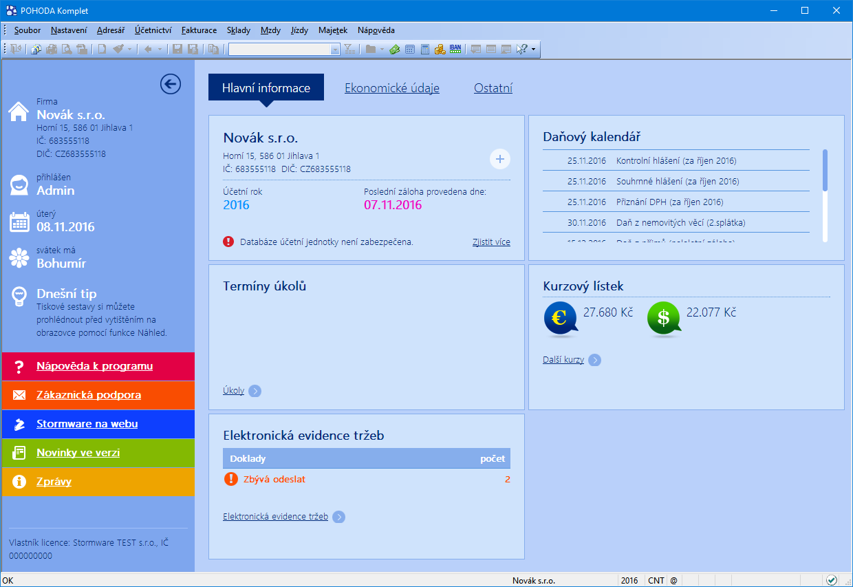Click the Úkoly link
The image size is (853, 587).
233,391
